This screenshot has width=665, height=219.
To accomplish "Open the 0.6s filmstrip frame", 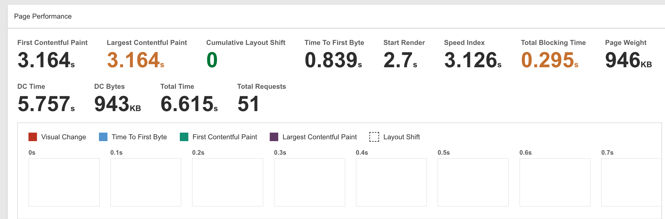I will tap(555, 182).
